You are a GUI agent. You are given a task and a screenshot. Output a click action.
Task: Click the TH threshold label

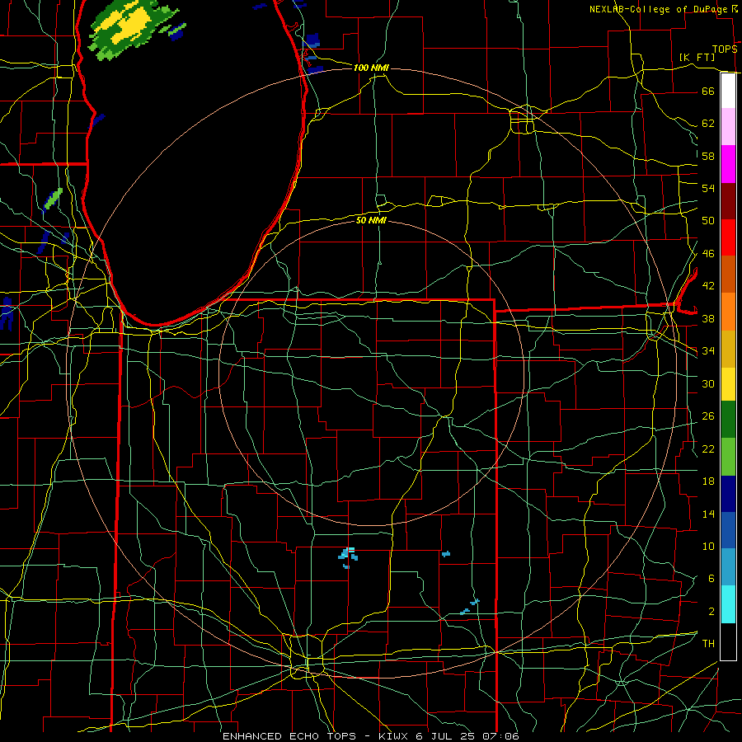point(708,644)
